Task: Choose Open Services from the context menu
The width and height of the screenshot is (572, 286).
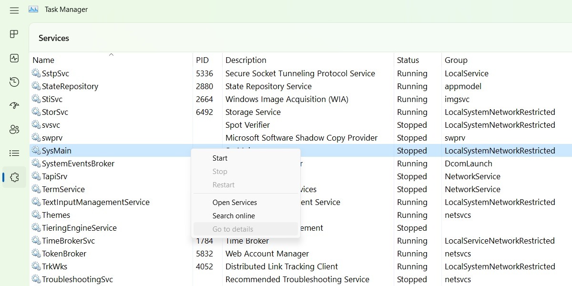Action: pos(235,202)
